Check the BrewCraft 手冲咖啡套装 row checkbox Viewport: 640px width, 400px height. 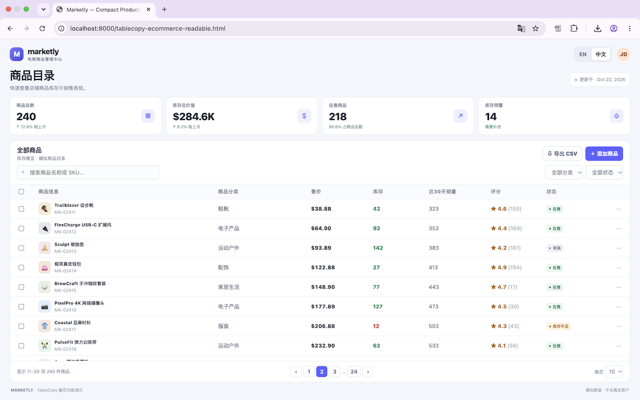(21, 287)
